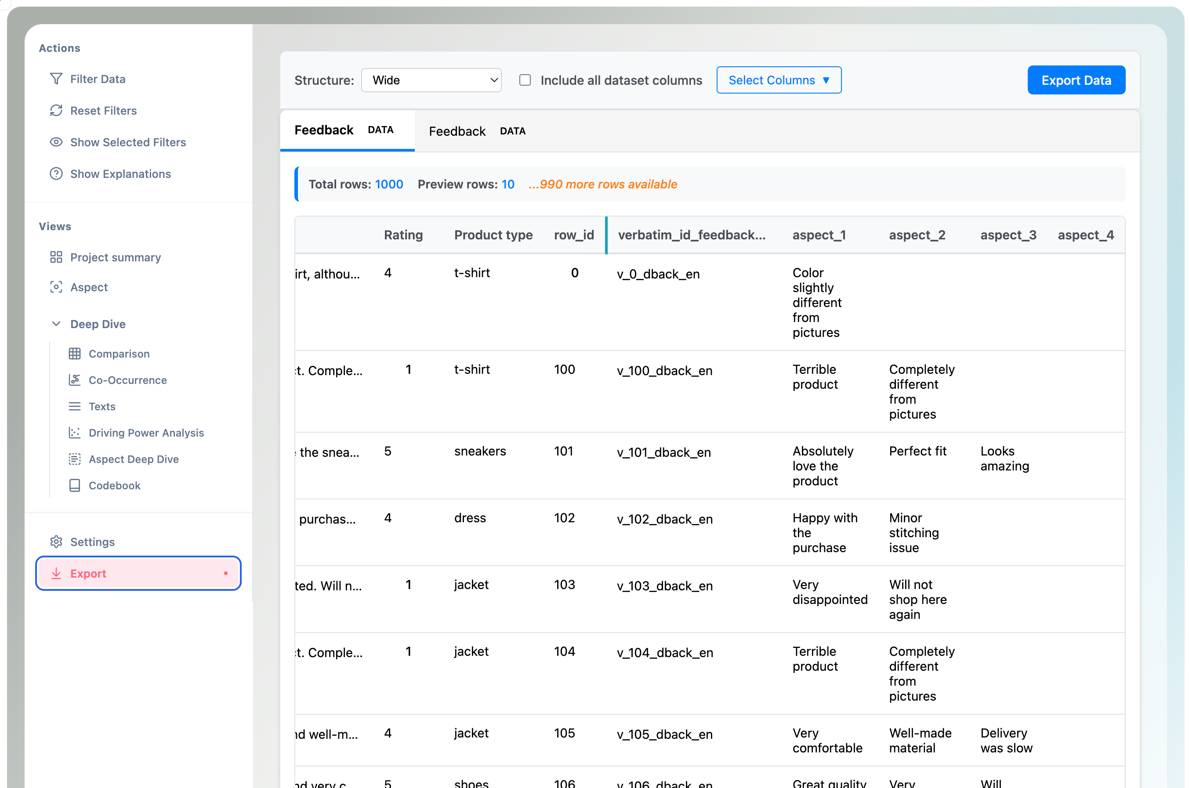The width and height of the screenshot is (1189, 788).
Task: Open the Export sidebar item
Action: coord(138,573)
